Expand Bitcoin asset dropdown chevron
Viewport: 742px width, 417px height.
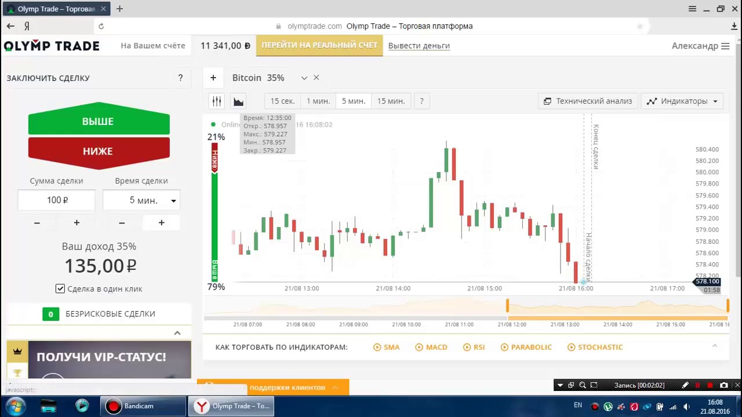click(304, 78)
